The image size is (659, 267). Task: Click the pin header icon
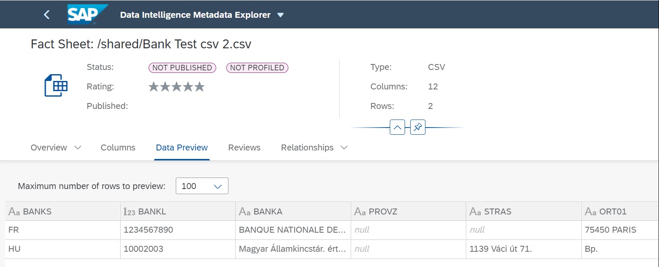[x=418, y=127]
